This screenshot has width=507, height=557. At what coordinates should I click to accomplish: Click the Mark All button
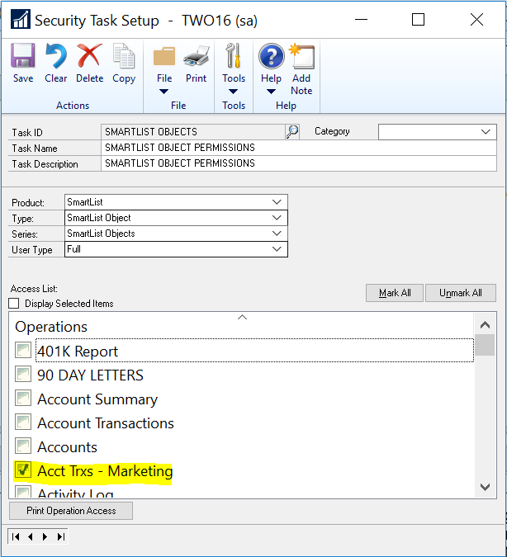pos(395,293)
